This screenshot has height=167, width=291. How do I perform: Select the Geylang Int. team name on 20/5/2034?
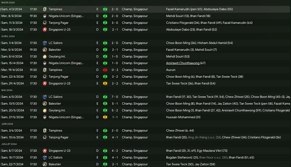[57, 110]
